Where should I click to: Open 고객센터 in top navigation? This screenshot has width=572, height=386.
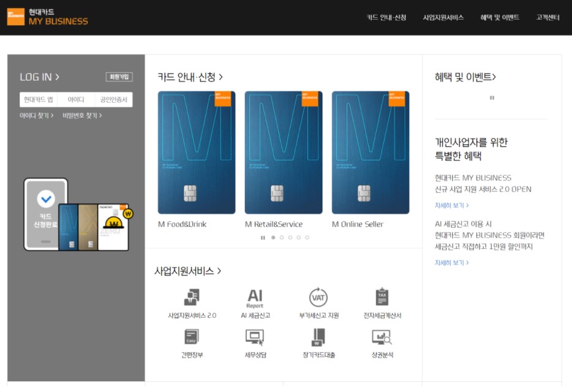click(x=548, y=18)
